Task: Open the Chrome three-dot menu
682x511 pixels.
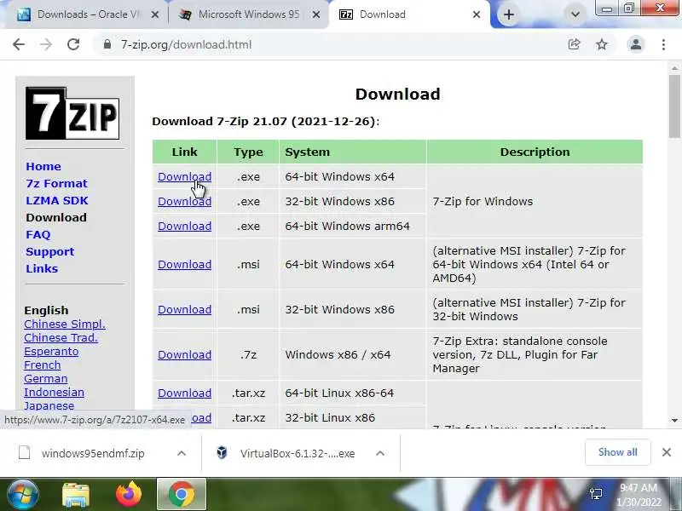Action: 663,44
